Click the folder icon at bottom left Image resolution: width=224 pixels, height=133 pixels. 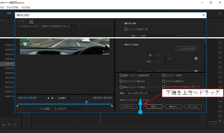[3, 125]
